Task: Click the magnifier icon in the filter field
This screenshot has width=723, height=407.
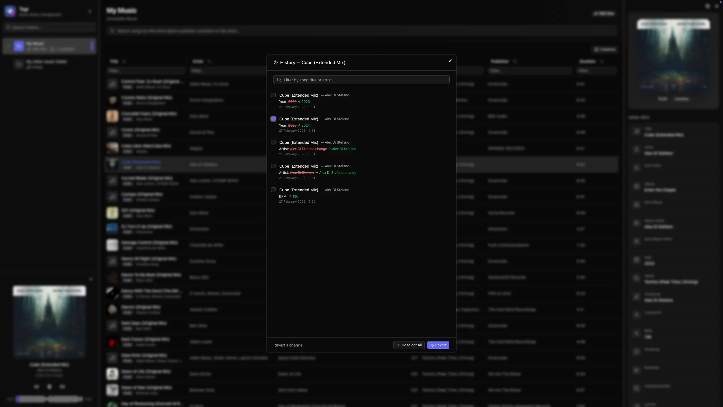Action: coord(279,80)
